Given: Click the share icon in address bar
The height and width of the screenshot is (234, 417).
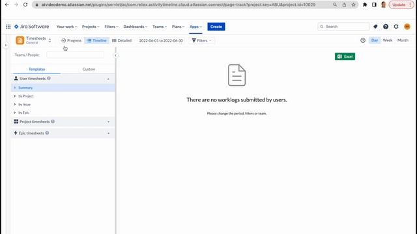Looking at the screenshot, I should 344,5.
